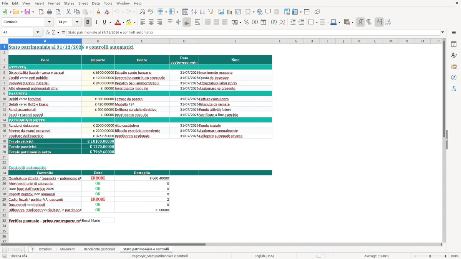Expand the Font Color dropdown arrow

coord(123,22)
